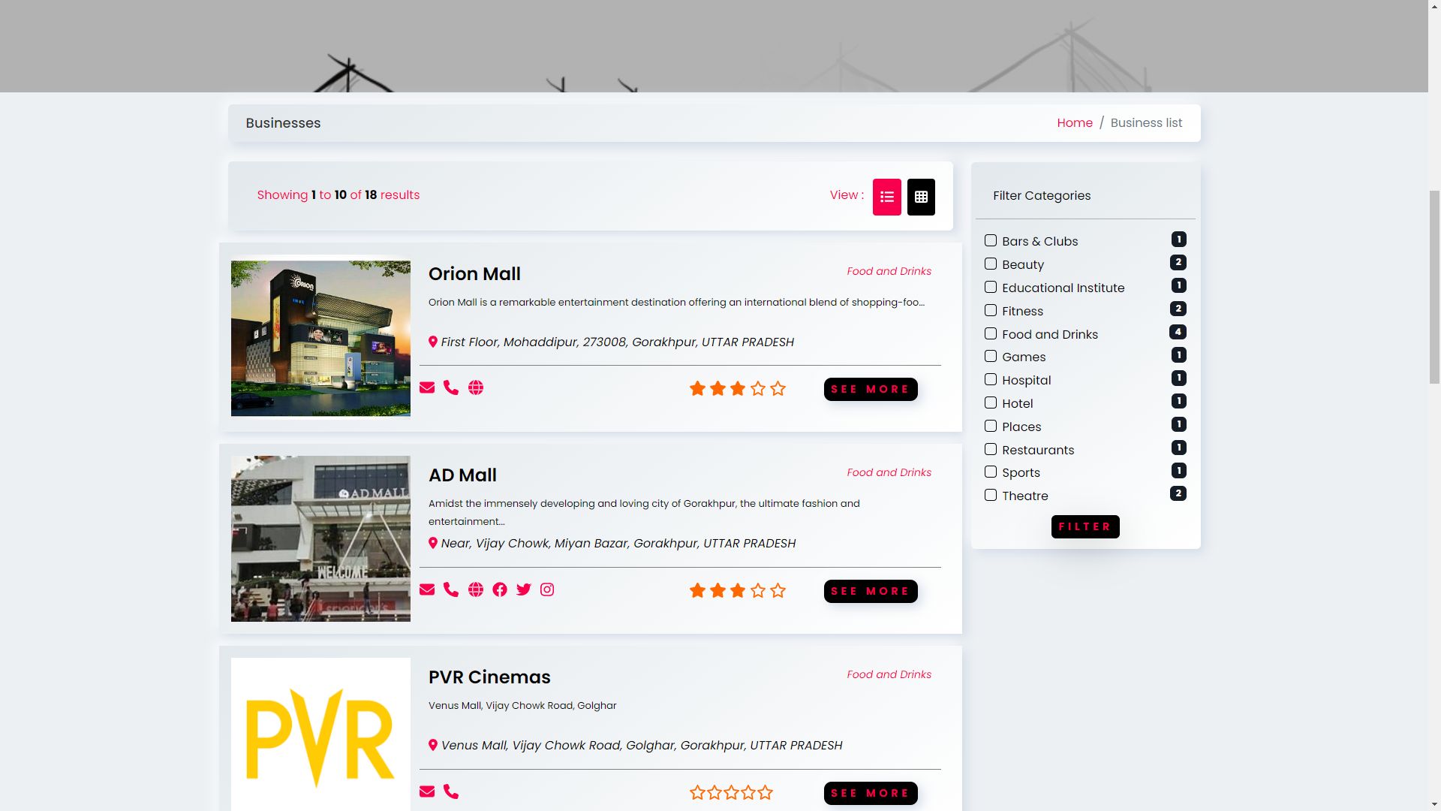
Task: Click PVR Cinemas phone icon
Action: (x=451, y=791)
